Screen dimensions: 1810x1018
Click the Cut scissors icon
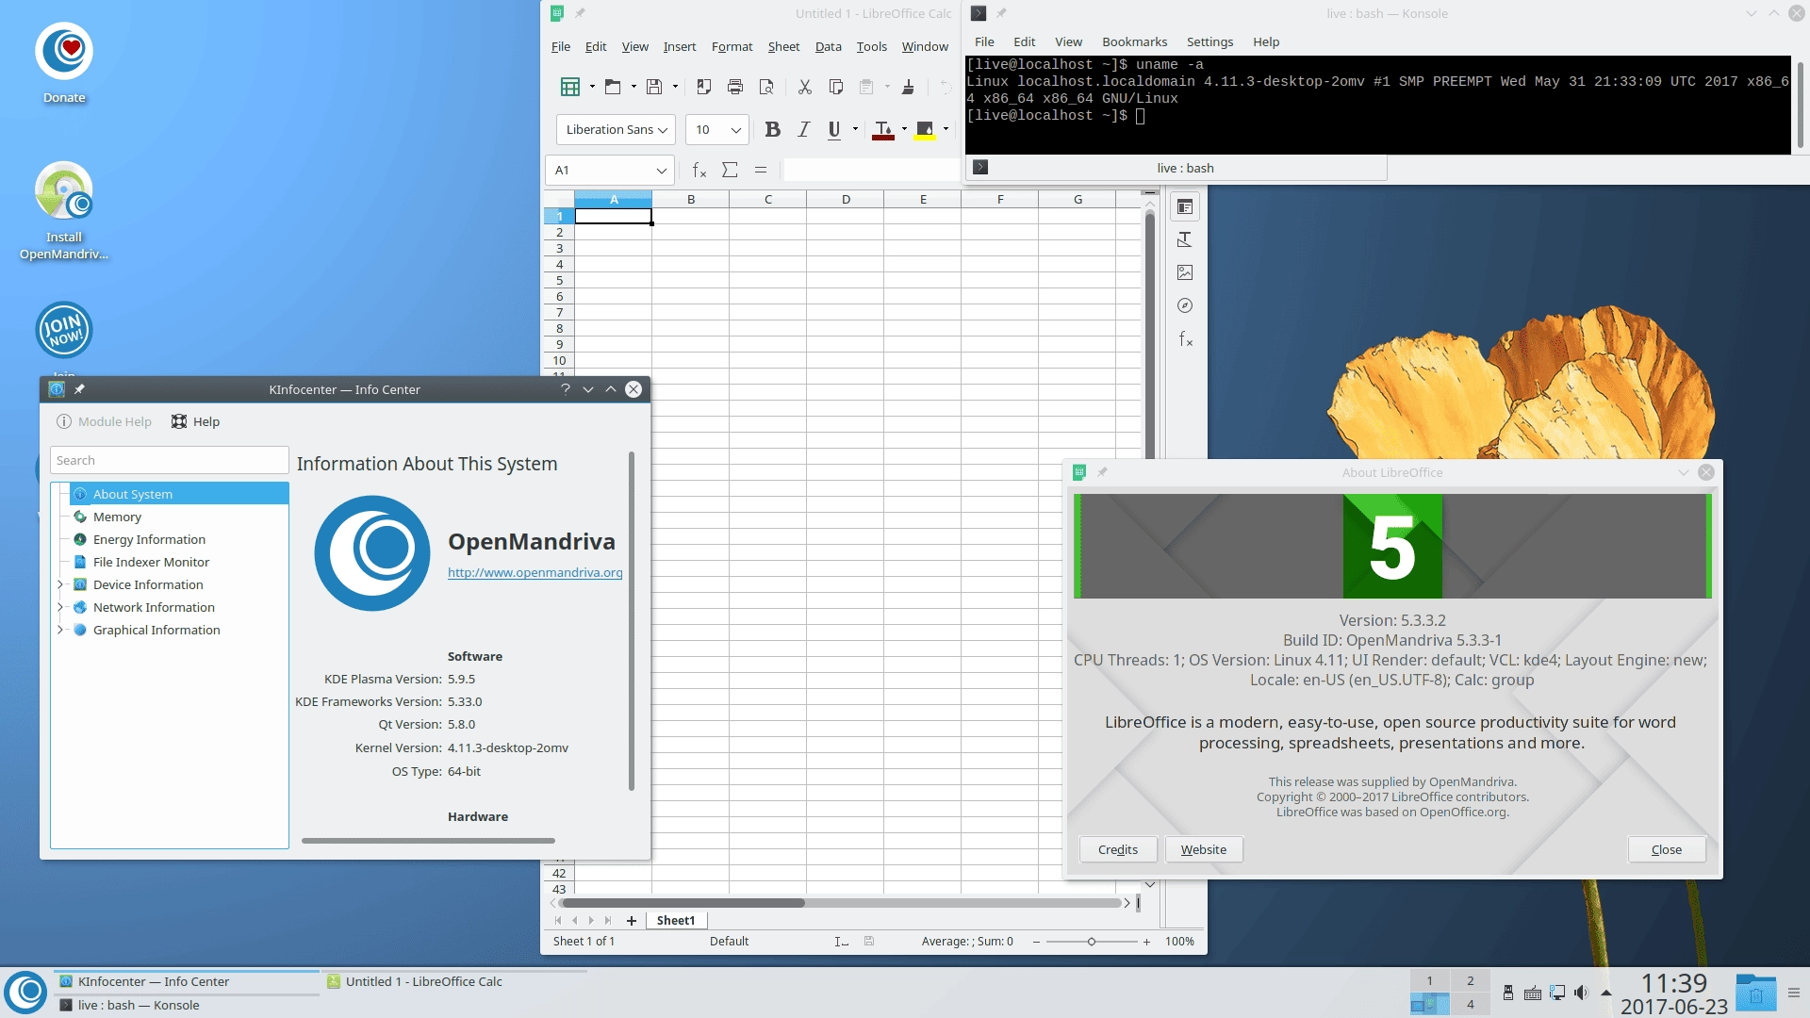(804, 87)
